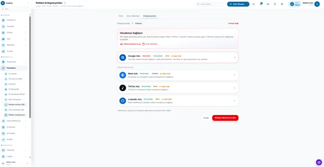Expand the TikTok Ads card chevron
The height and width of the screenshot is (167, 324).
(x=234, y=88)
